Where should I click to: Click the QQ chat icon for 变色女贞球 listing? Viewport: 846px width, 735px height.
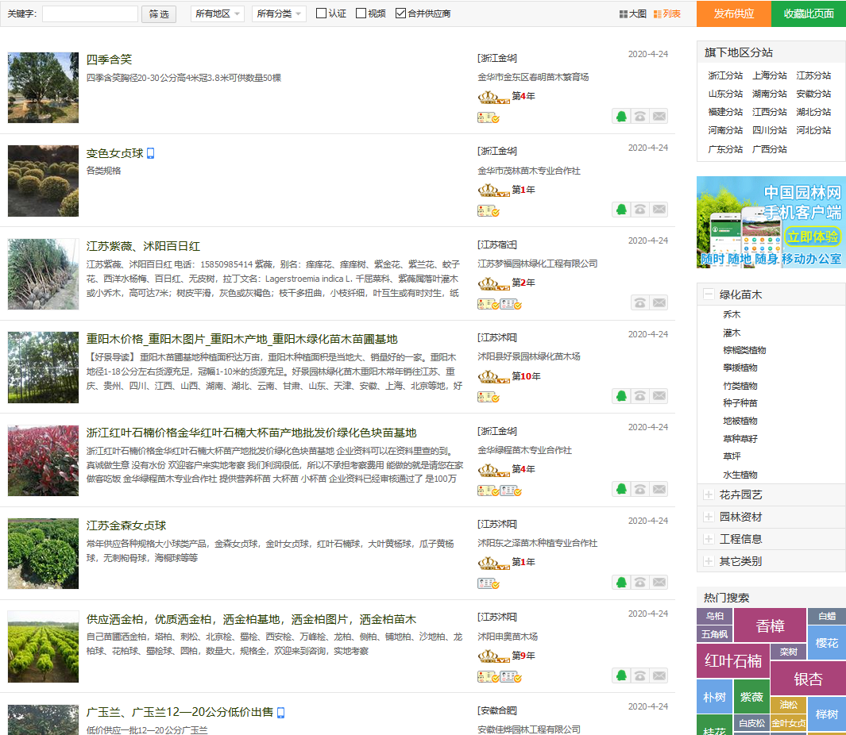(621, 210)
